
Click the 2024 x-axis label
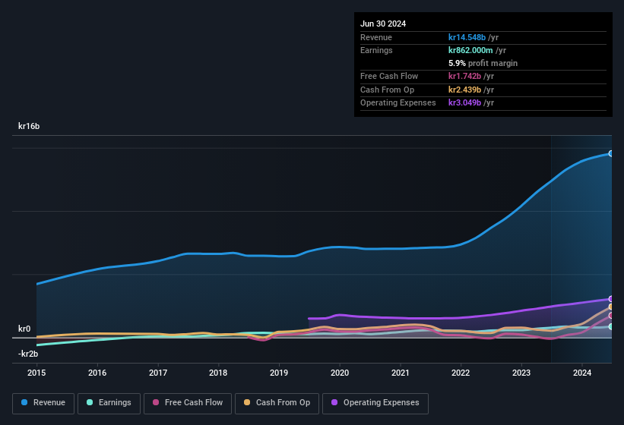point(582,373)
